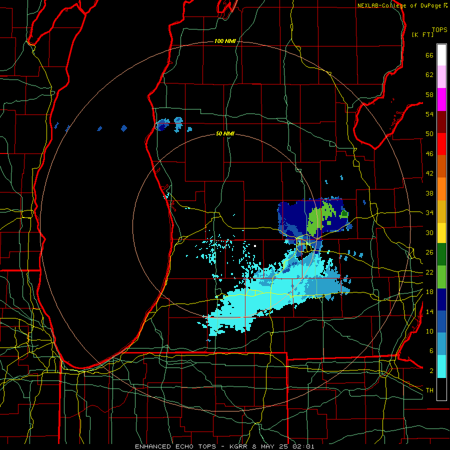450x450 pixels.
Task: Click the 50 legend value
Action: [429, 134]
